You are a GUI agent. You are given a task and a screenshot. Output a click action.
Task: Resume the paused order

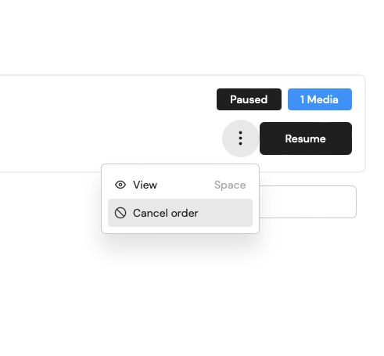coord(306,138)
